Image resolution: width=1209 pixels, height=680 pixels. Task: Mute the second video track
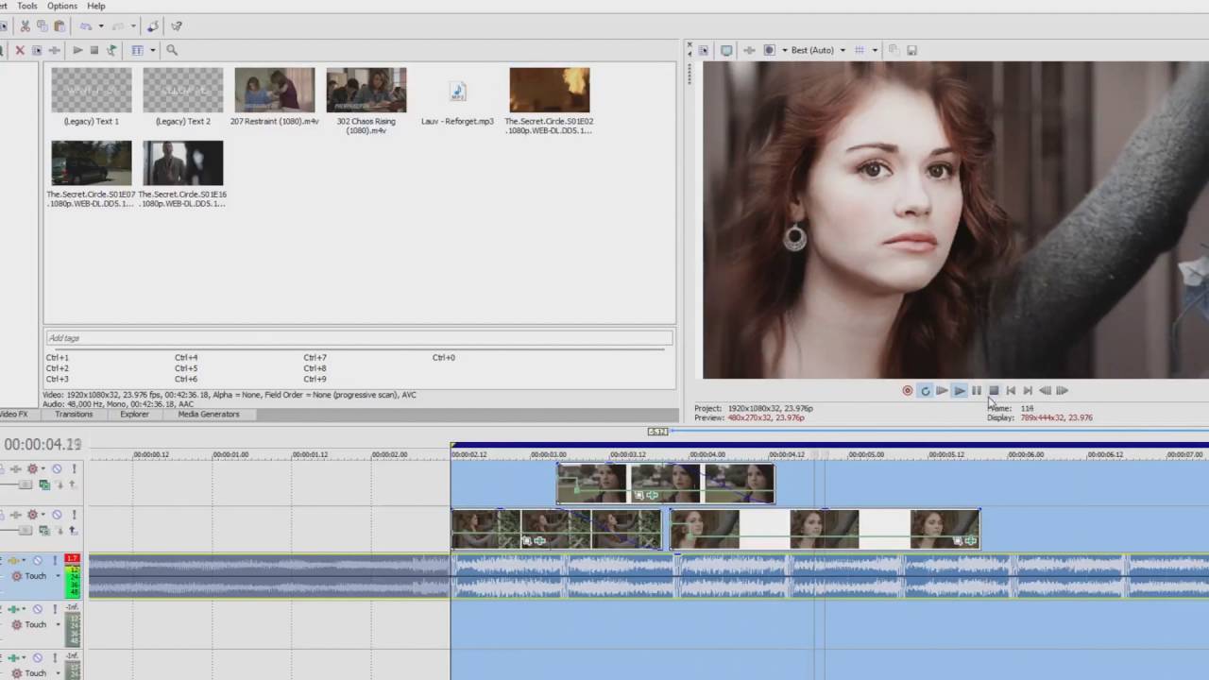click(57, 515)
